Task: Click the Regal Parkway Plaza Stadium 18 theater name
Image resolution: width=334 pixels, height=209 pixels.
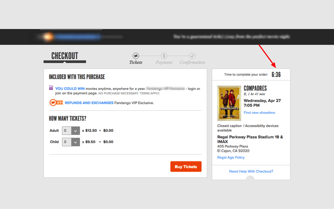Action: (250, 139)
